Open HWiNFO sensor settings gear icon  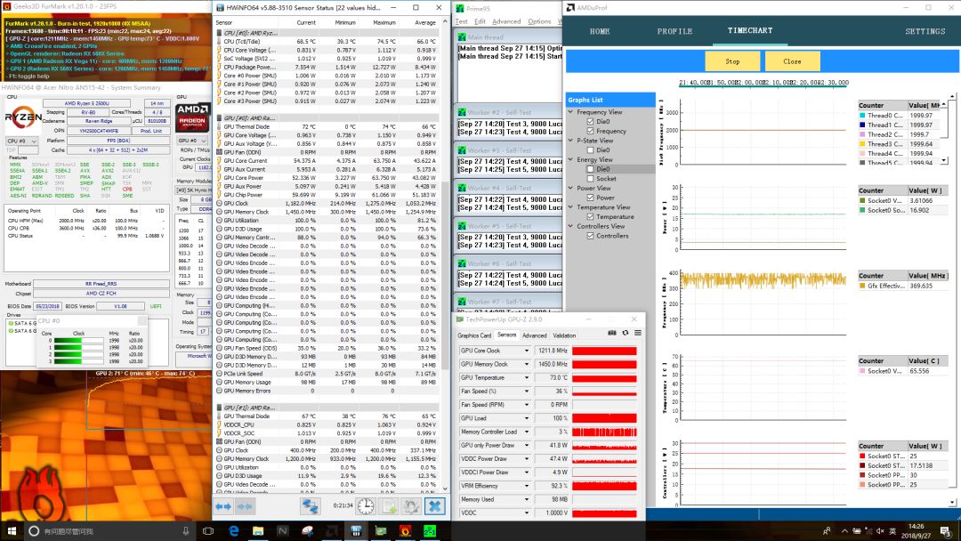tap(411, 506)
